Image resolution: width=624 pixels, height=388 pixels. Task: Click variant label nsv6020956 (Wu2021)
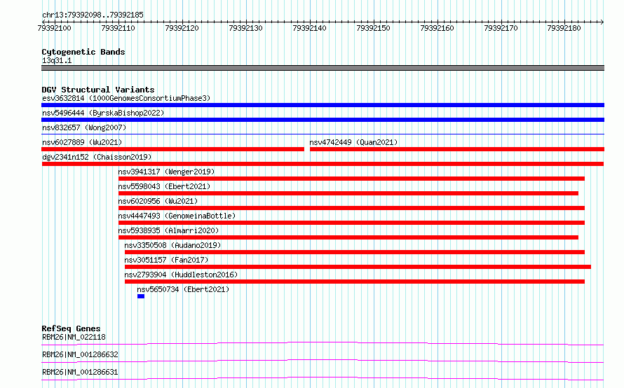(x=158, y=201)
